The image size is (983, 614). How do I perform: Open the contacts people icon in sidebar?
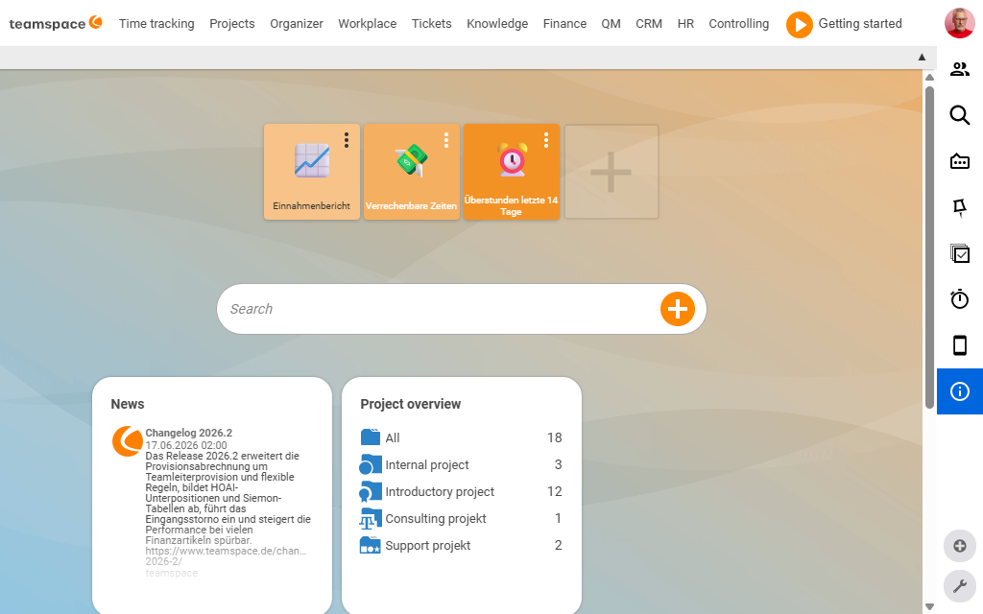pos(959,69)
